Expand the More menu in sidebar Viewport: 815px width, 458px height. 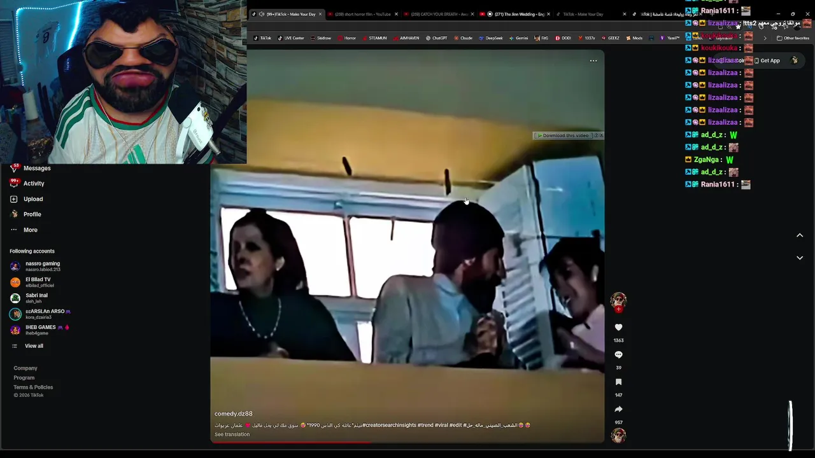tap(24, 230)
